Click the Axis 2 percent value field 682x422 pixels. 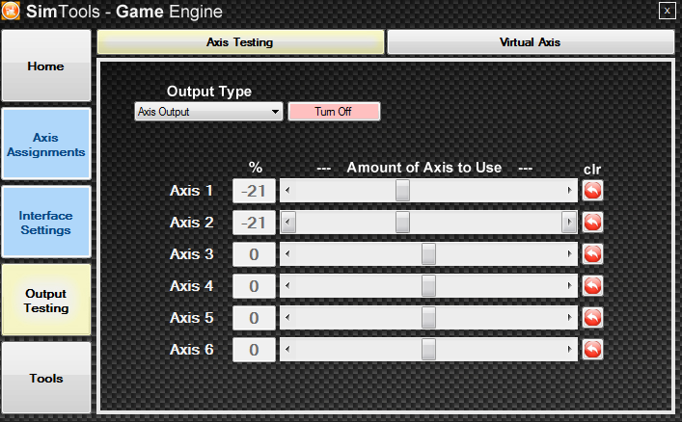click(254, 223)
